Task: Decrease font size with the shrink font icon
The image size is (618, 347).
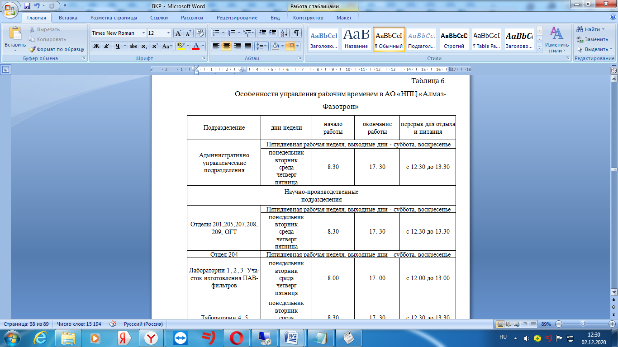Action: point(188,33)
